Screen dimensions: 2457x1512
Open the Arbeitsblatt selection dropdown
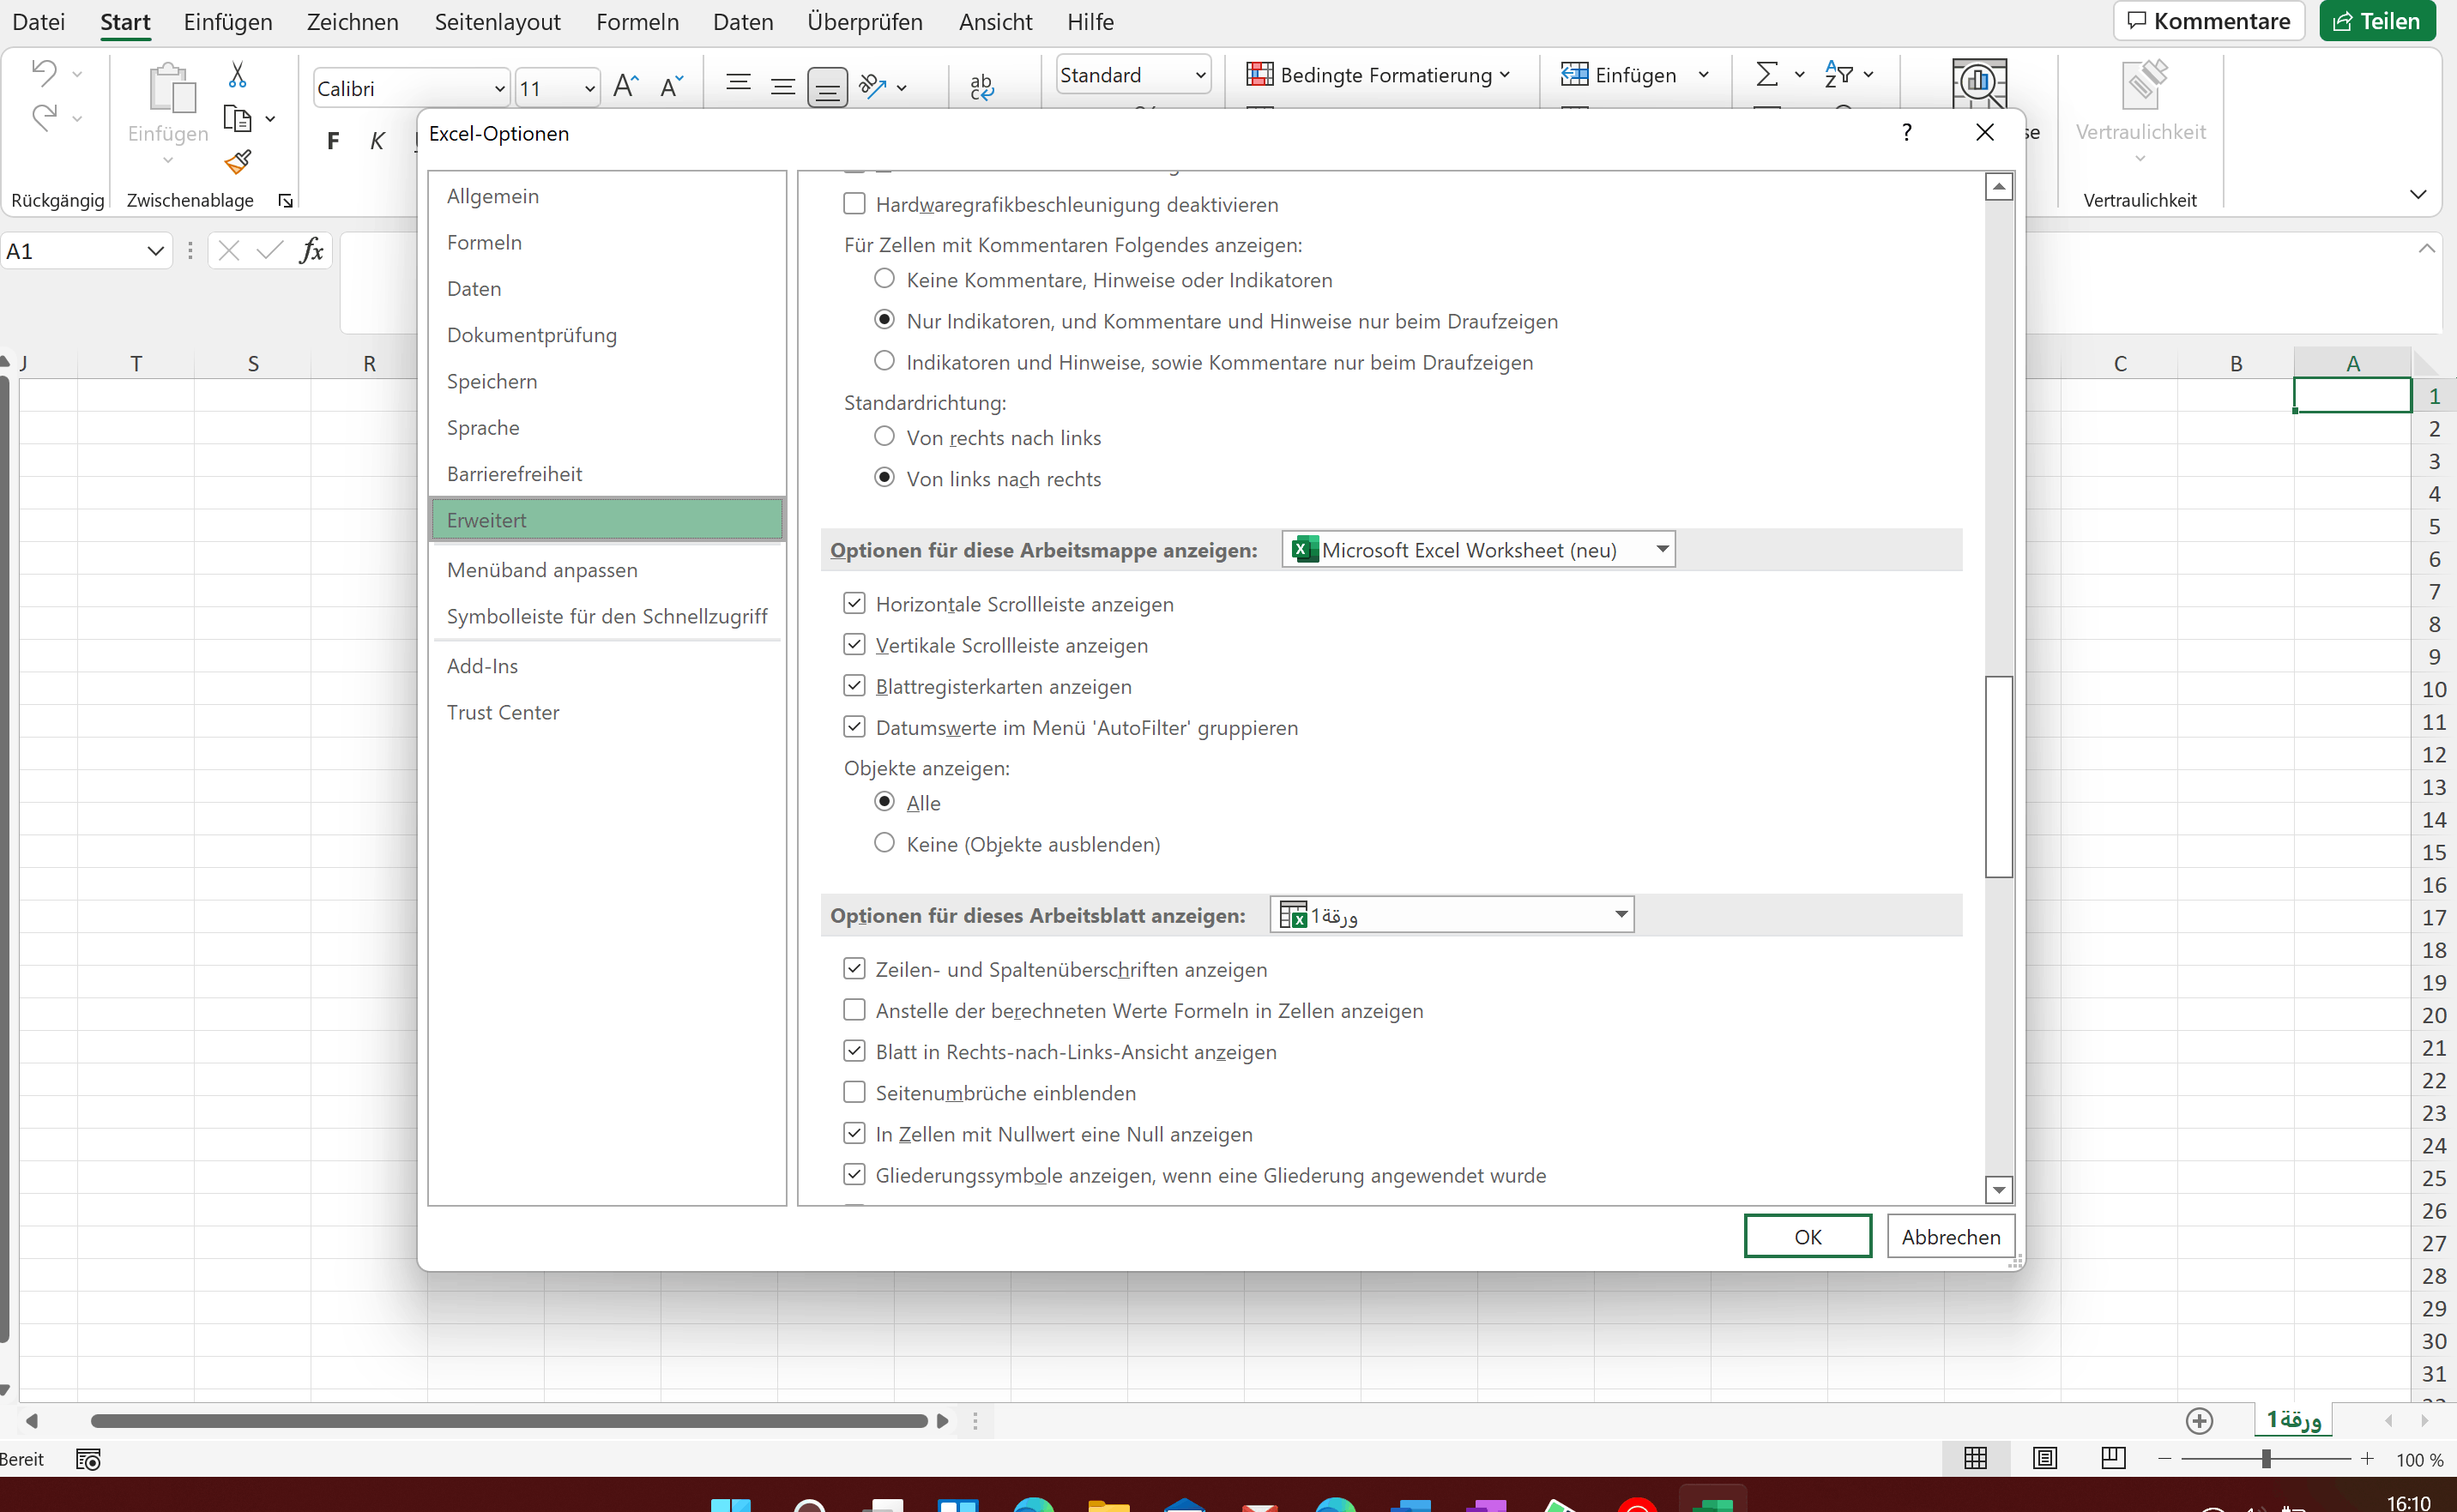coord(1620,914)
